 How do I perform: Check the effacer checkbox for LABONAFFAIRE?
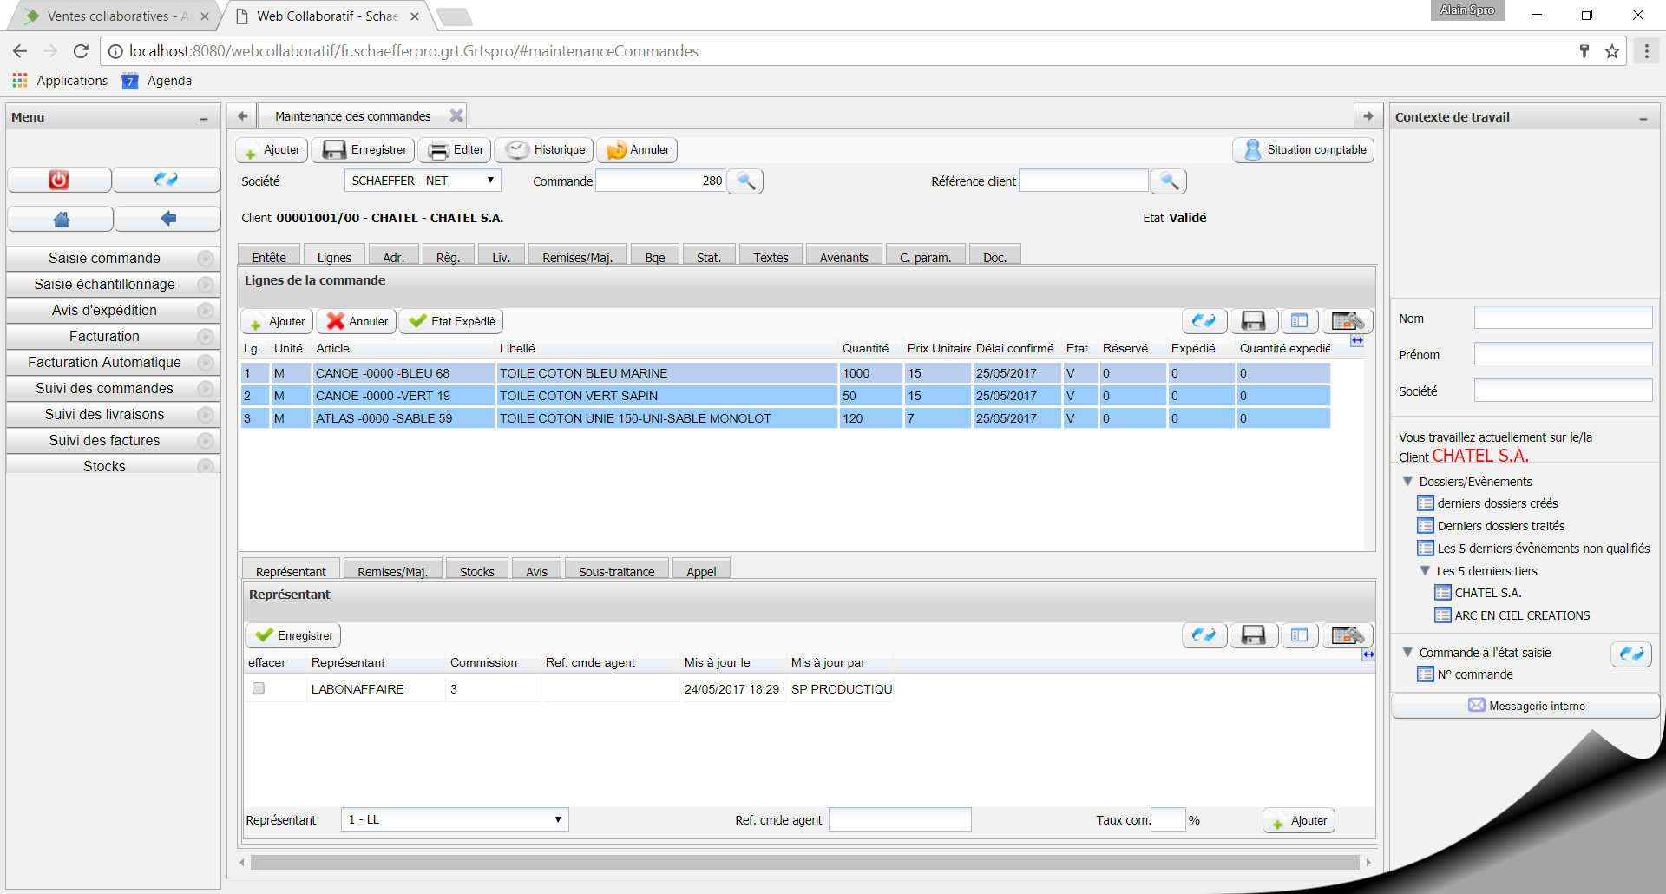tap(258, 687)
